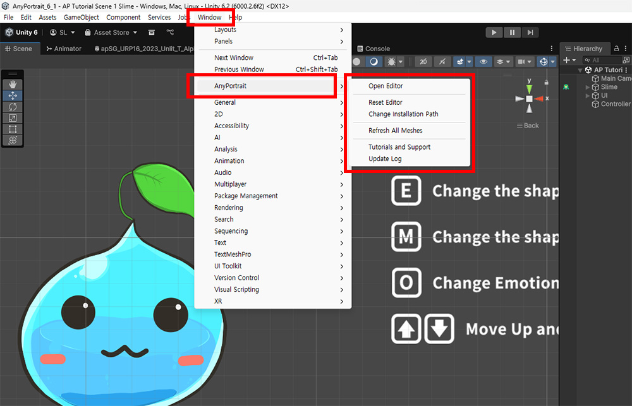Viewport: 632px width, 406px height.
Task: Choose Open Editor from AnyPortrait submenu
Action: coord(386,86)
